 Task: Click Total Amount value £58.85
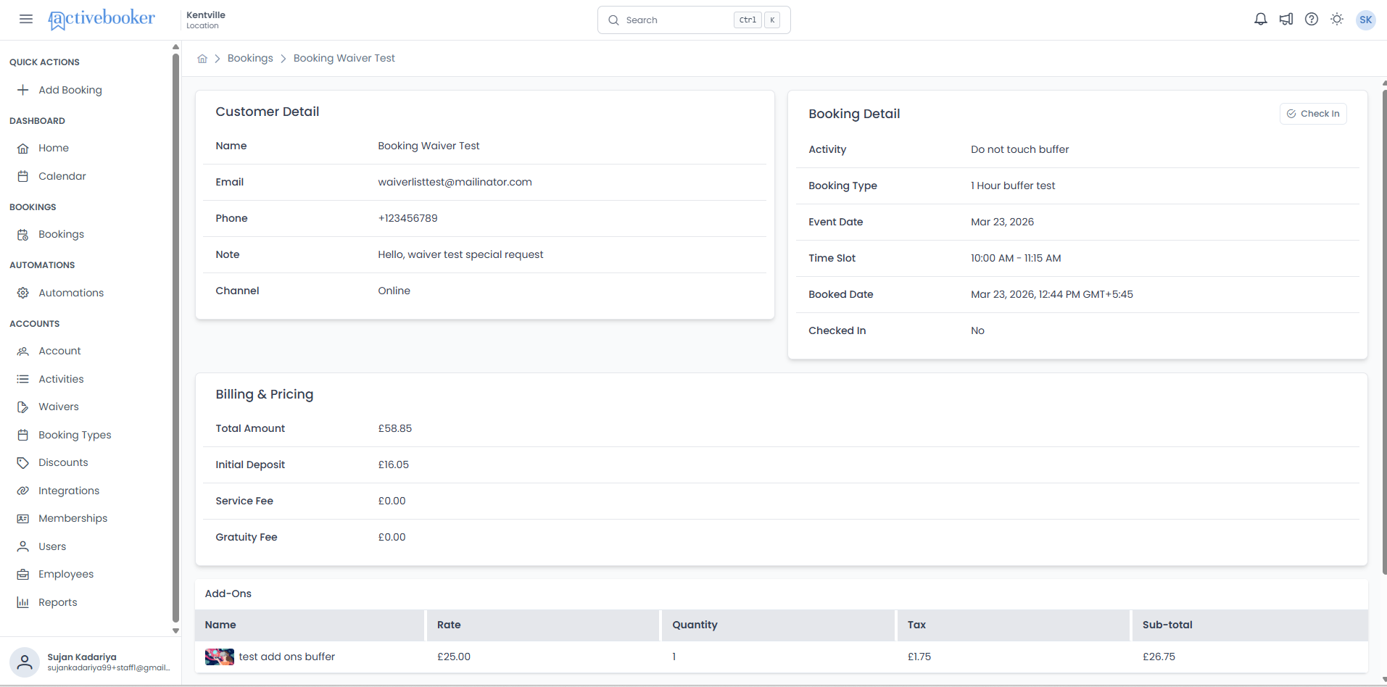tap(395, 428)
